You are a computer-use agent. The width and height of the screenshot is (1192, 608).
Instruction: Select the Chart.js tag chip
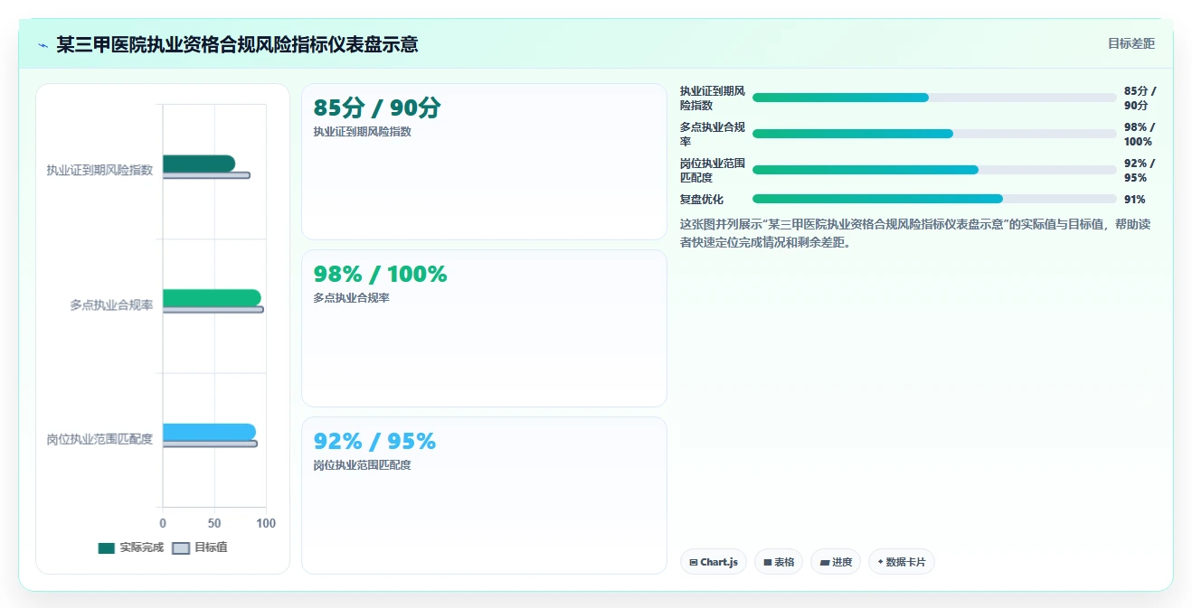(x=714, y=562)
